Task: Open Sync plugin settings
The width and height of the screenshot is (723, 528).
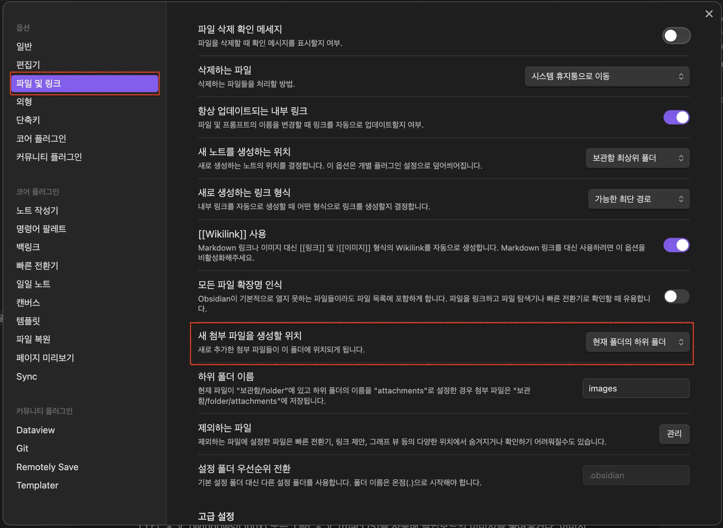Action: pos(85,376)
